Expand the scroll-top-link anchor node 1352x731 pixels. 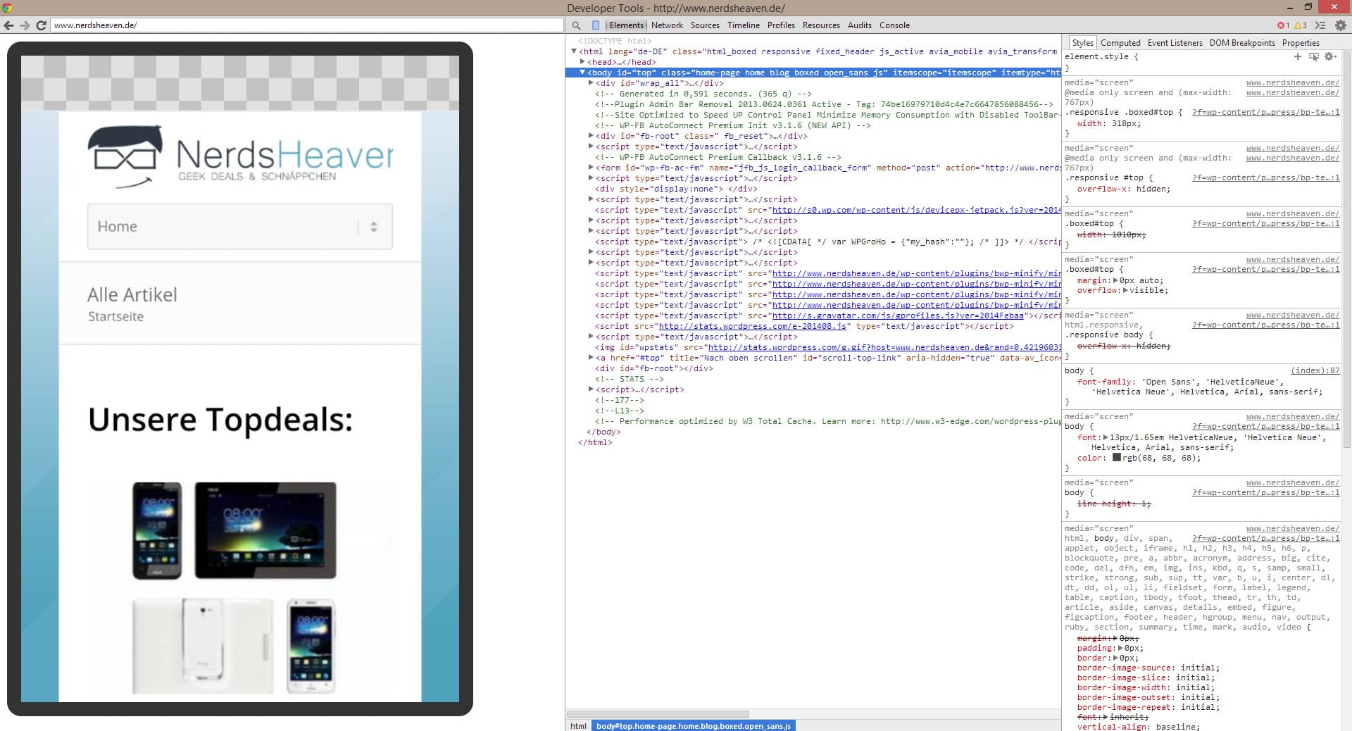click(591, 358)
